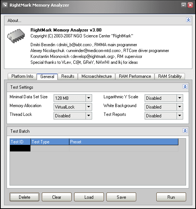This screenshot has height=209, width=196.
Task: Open the Memory Allocation dropdown
Action: pos(73,107)
